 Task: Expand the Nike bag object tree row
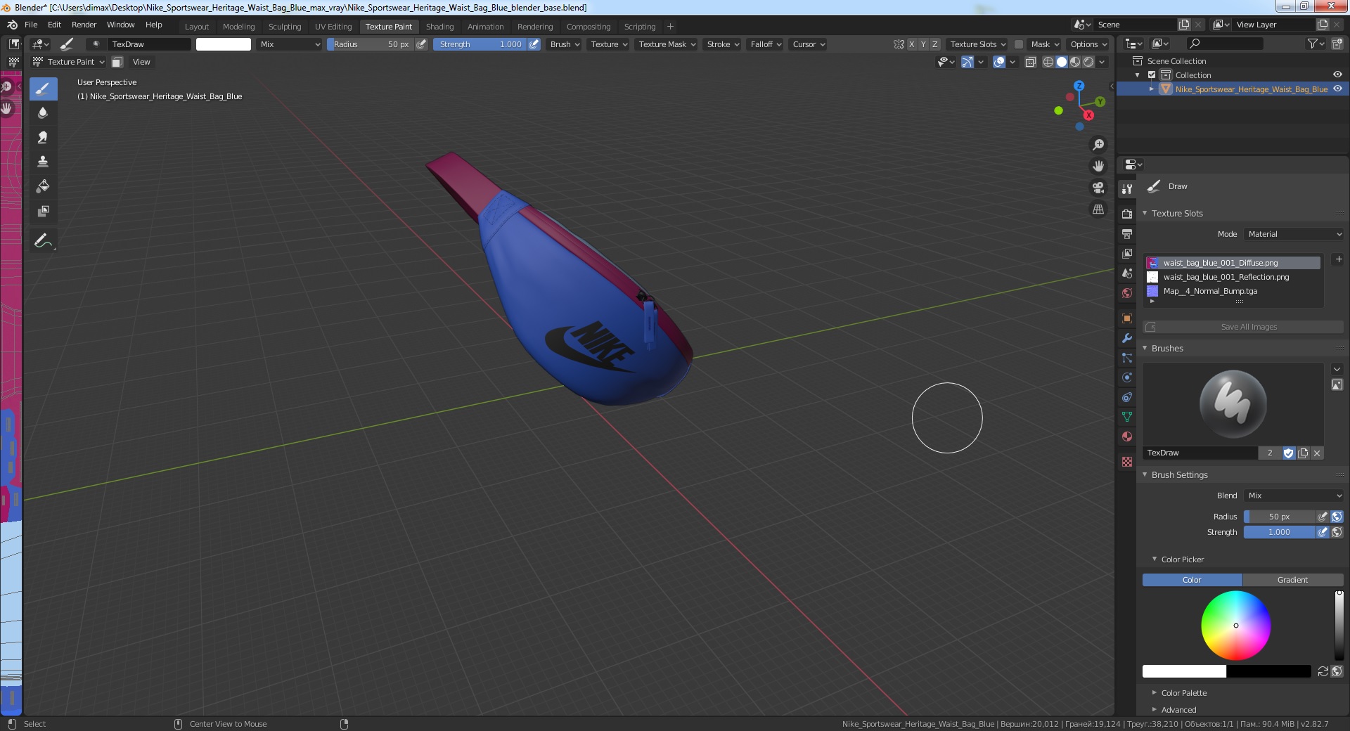coord(1152,89)
